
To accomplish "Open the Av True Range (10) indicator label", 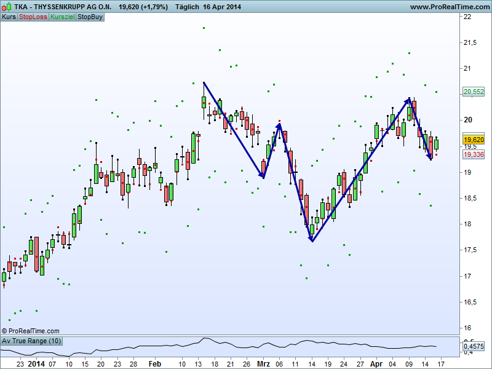I will coord(31,341).
